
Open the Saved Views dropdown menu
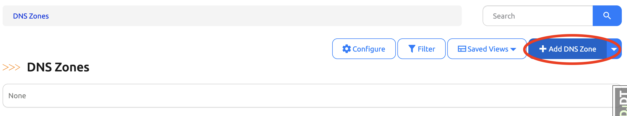pos(487,49)
